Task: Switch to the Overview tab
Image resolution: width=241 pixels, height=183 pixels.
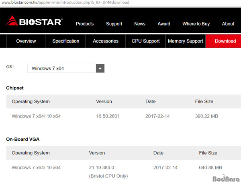Action: point(26,41)
